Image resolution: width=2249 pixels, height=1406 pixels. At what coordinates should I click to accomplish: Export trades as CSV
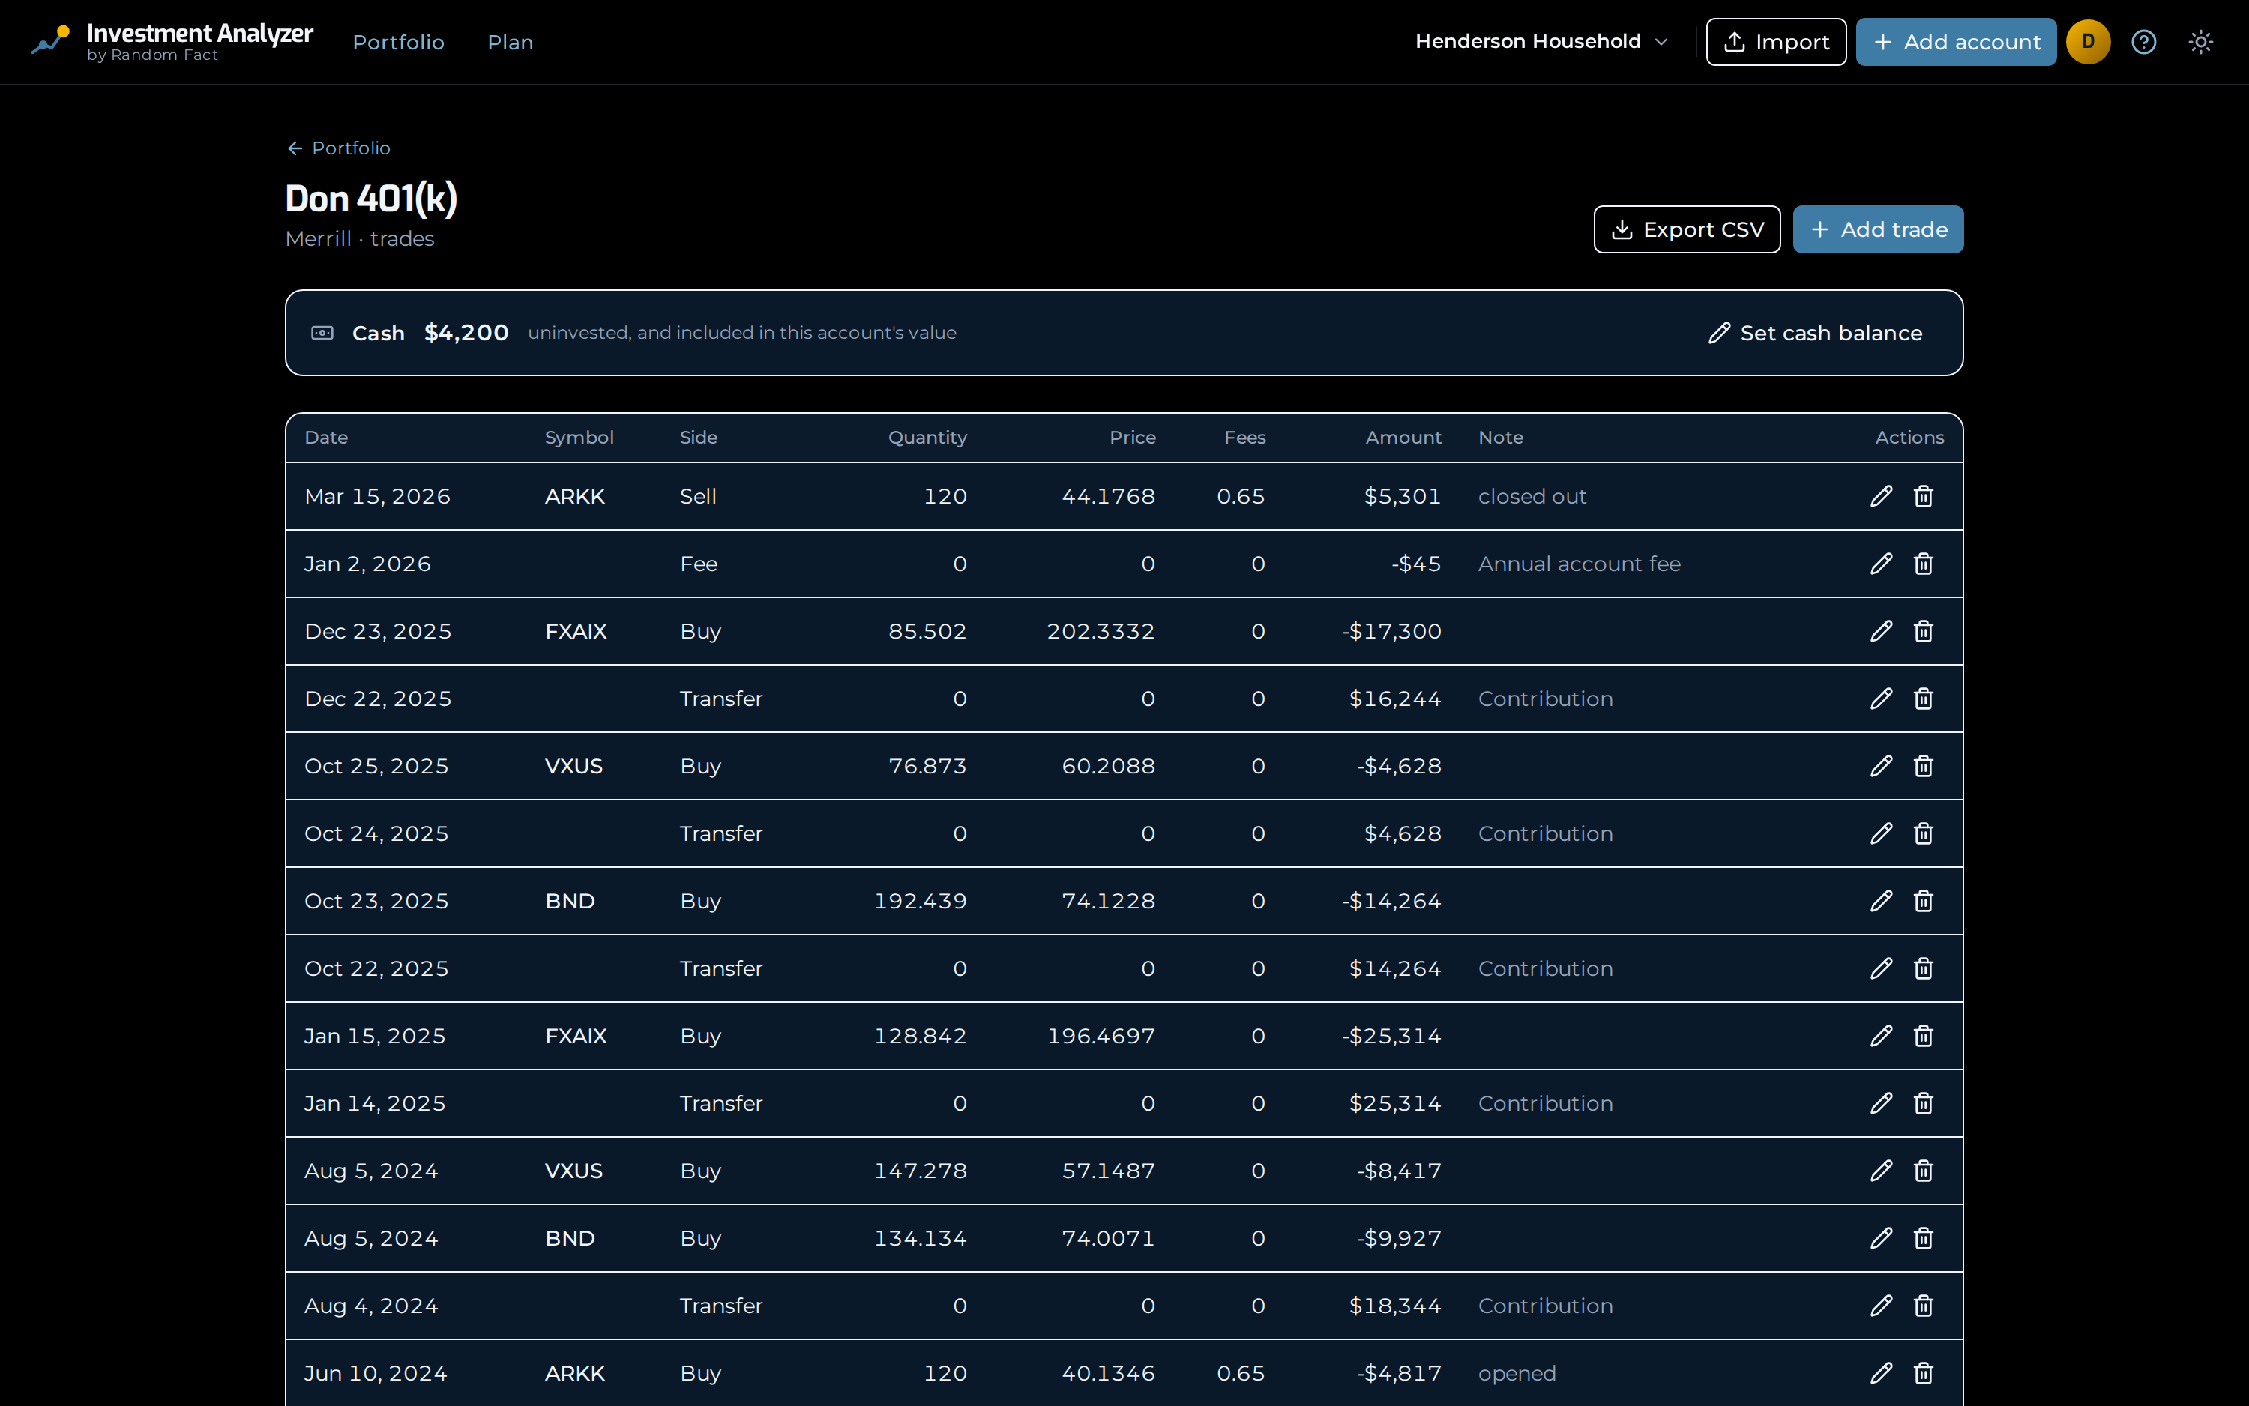coord(1686,229)
